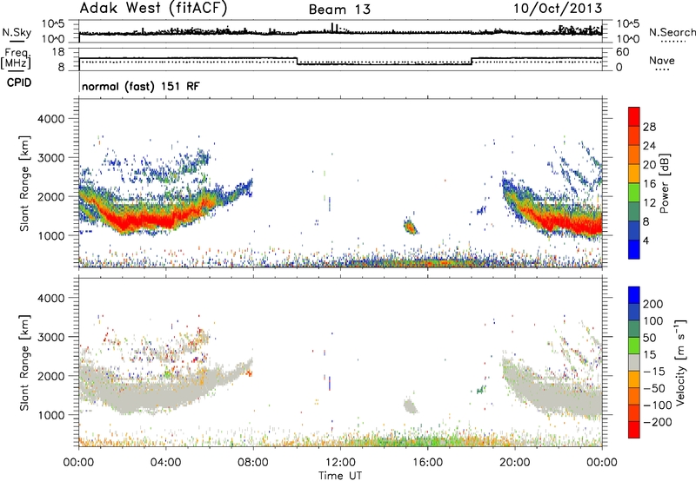Click the frequency step-down near 10:00
Viewport: 696px width, 481px height.
(298, 61)
